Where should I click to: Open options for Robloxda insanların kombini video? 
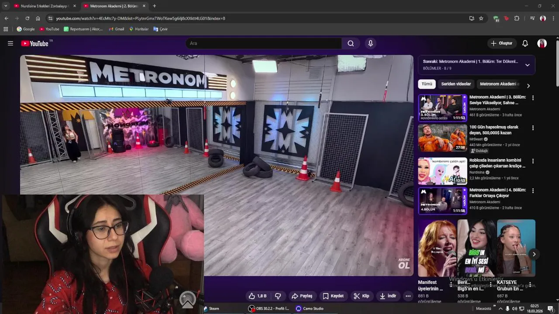533,161
